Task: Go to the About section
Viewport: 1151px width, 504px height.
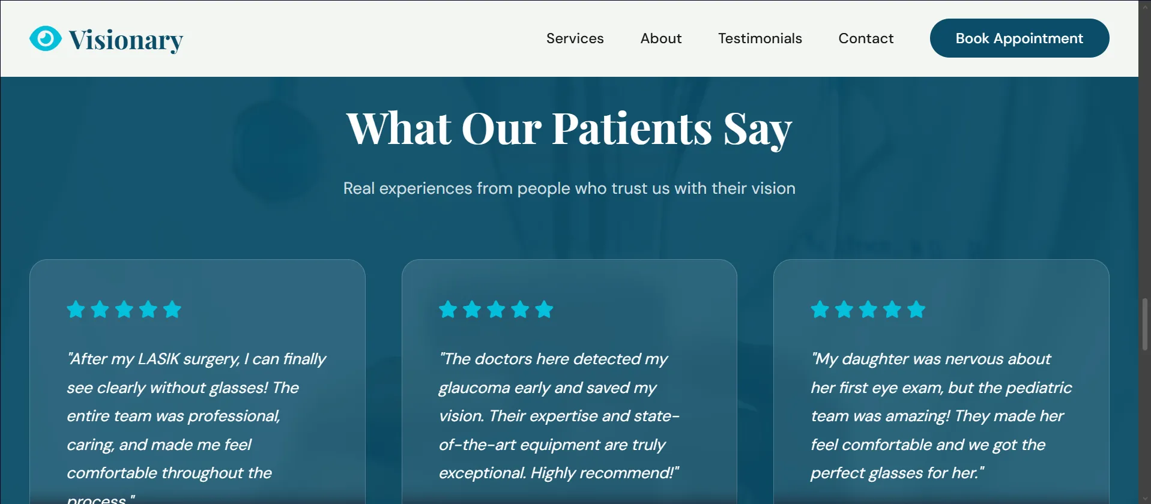Action: [x=660, y=38]
